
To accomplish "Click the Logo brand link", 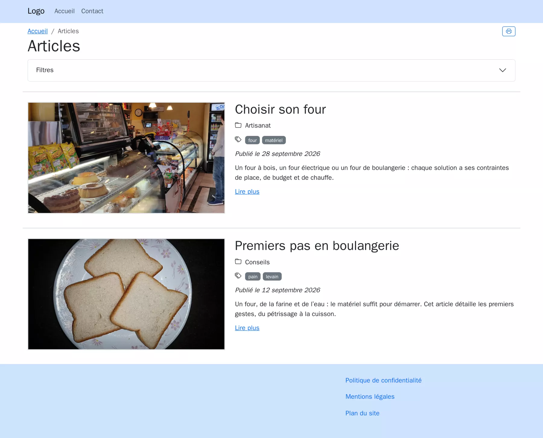I will click(36, 11).
